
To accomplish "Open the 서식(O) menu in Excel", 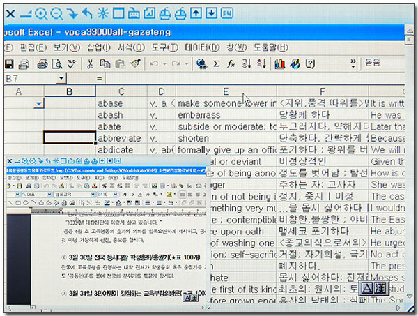I will pyautogui.click(x=131, y=47).
